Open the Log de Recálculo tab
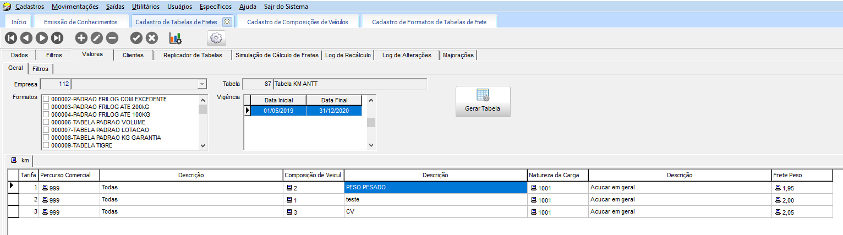The height and width of the screenshot is (235, 843). pyautogui.click(x=348, y=55)
